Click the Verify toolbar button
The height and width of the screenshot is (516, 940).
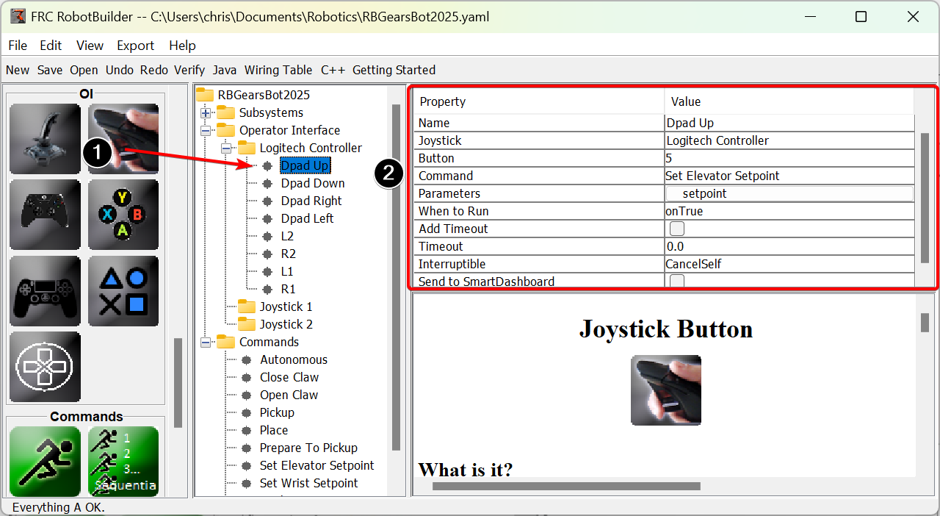pos(189,70)
